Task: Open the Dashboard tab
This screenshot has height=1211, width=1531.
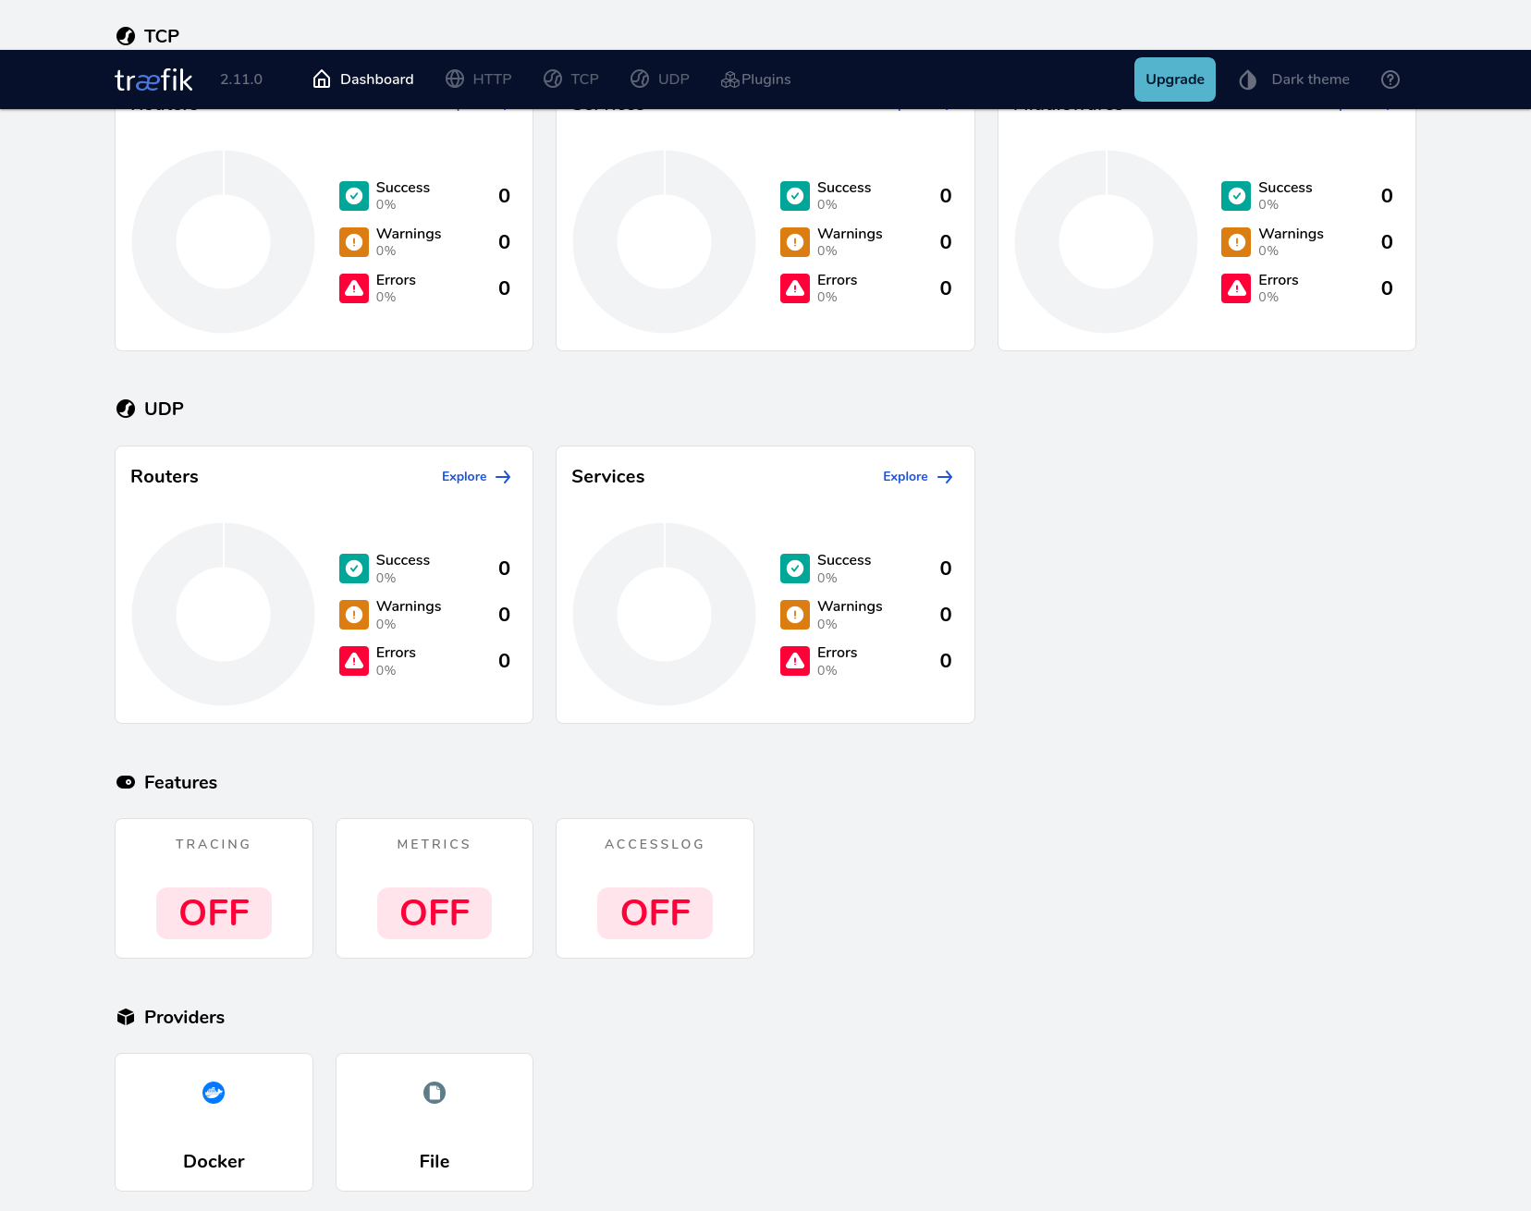Action: (x=363, y=80)
